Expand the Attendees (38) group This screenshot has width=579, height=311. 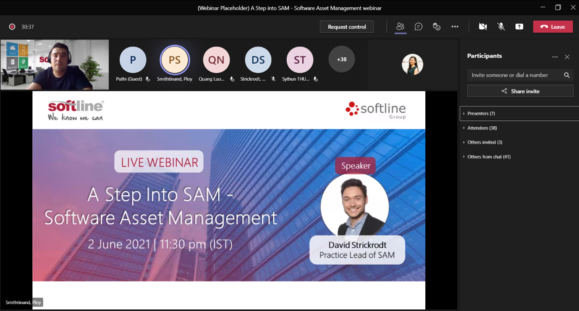(520, 128)
